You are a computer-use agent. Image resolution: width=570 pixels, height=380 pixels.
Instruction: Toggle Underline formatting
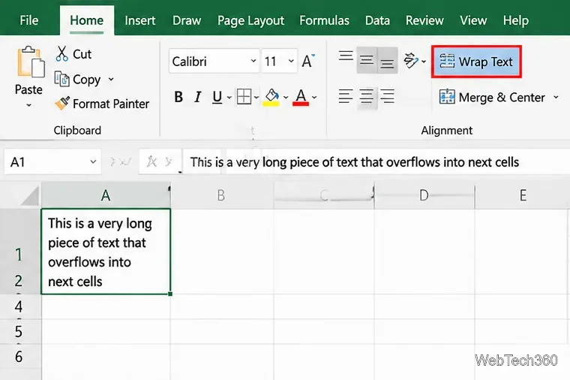(217, 97)
